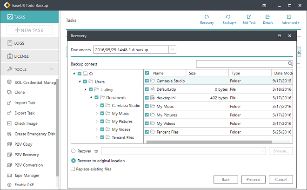Expand the Camtasia Studio tree node

[x=97, y=106]
